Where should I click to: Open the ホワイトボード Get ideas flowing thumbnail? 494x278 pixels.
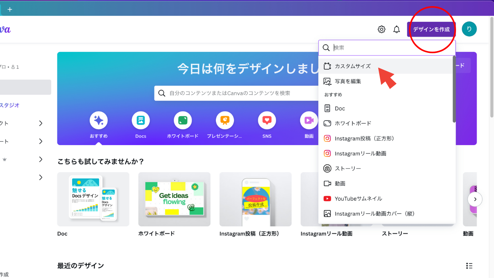174,199
